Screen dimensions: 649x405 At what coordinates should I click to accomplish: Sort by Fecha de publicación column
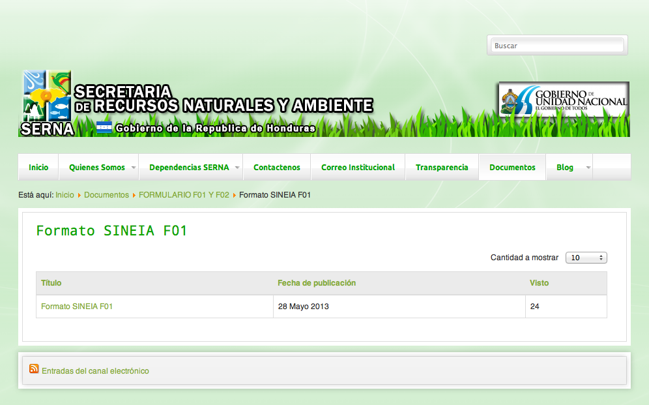tap(317, 283)
